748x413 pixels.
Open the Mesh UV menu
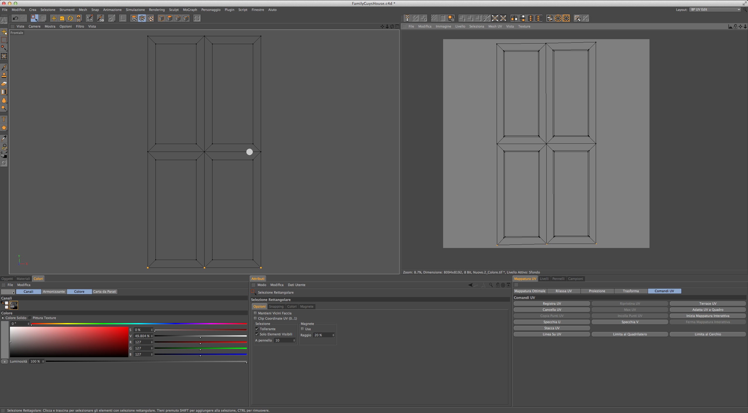click(495, 26)
